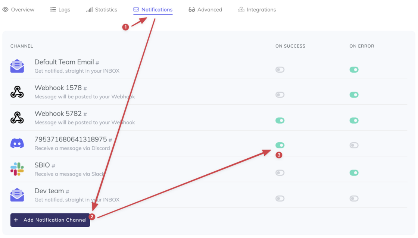Enable On Error for the Discord channel
Viewport: 418px width, 238px height.
pyautogui.click(x=354, y=145)
